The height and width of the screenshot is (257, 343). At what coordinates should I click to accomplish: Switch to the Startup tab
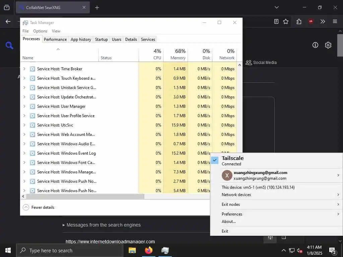[101, 39]
